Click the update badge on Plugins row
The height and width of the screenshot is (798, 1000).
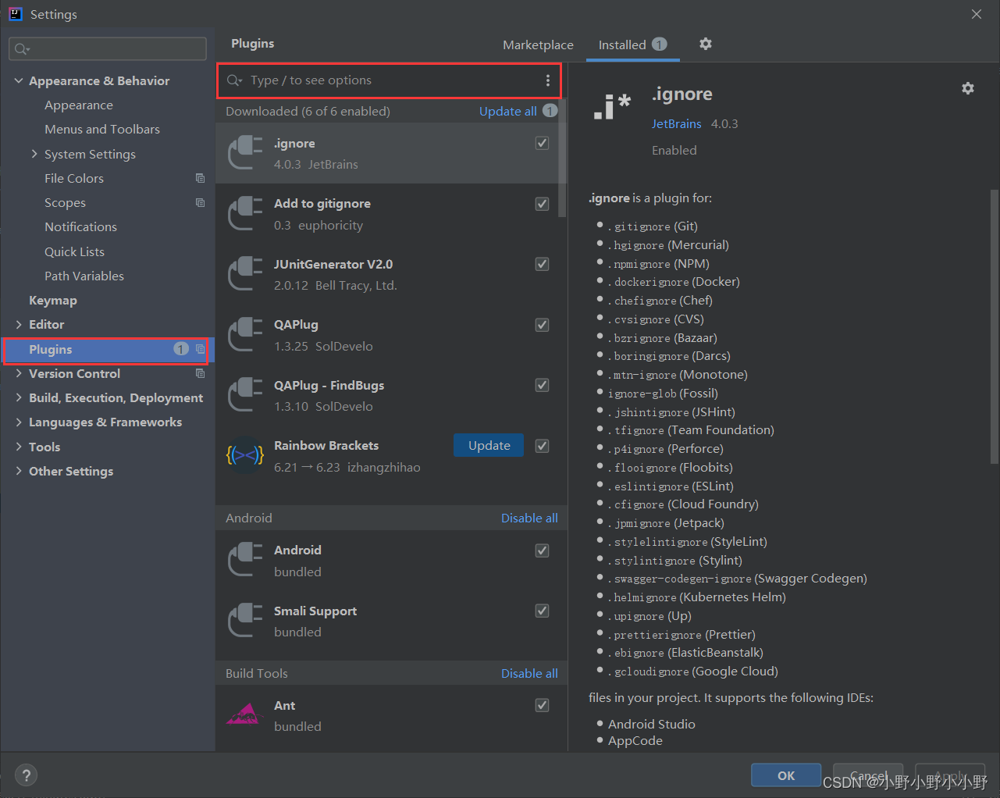pos(181,349)
